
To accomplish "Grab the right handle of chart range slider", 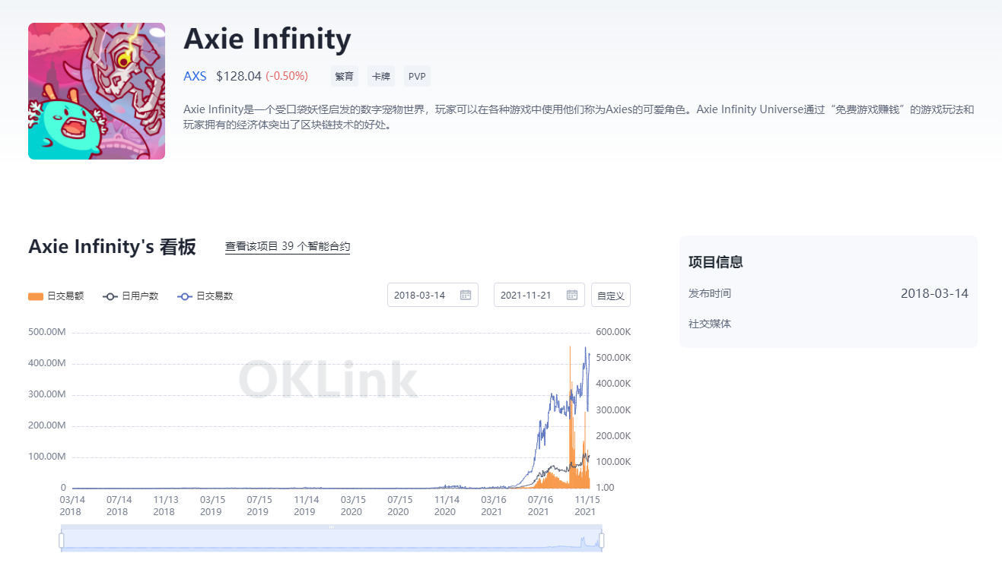I will pos(602,540).
